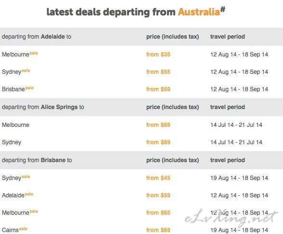
Task: Click the Alice Springs–Melbourne from $89 price
Action: (158, 124)
